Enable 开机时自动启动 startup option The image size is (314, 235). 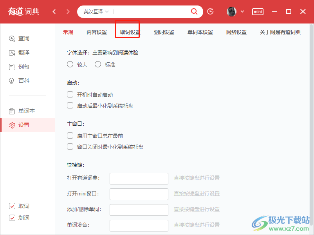[x=70, y=94]
